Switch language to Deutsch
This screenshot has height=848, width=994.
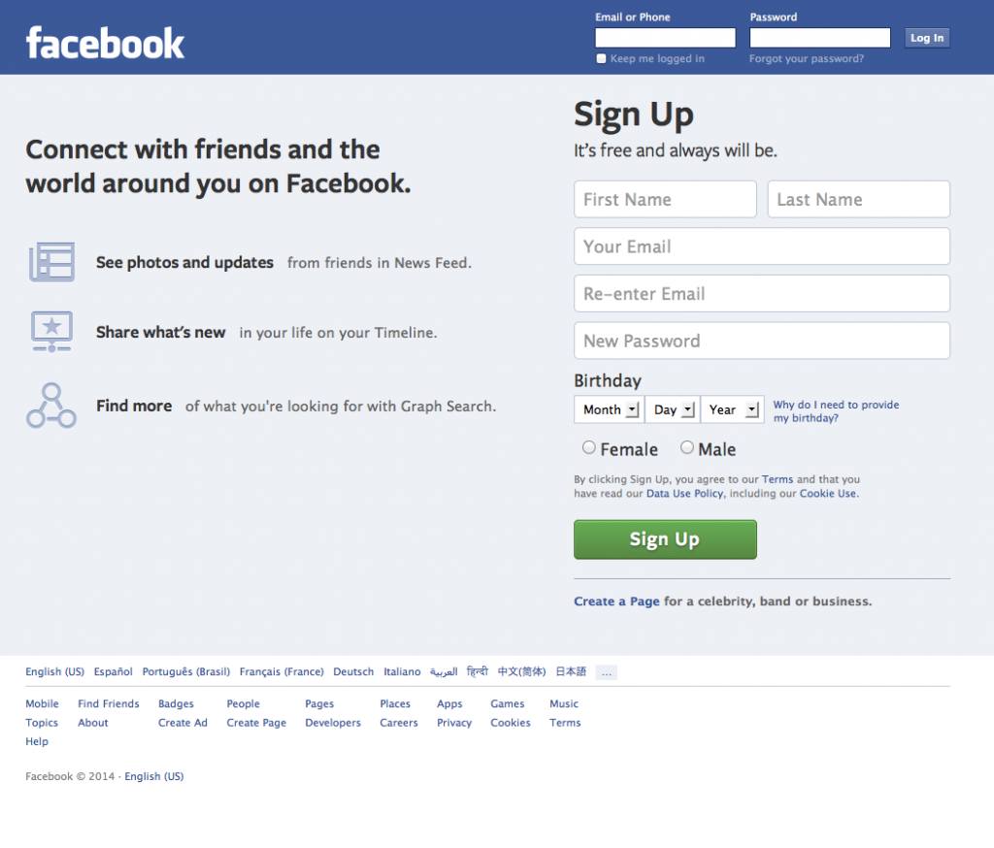pos(353,671)
